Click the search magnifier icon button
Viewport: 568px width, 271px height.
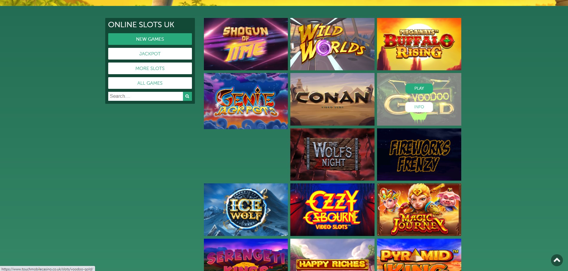click(187, 96)
